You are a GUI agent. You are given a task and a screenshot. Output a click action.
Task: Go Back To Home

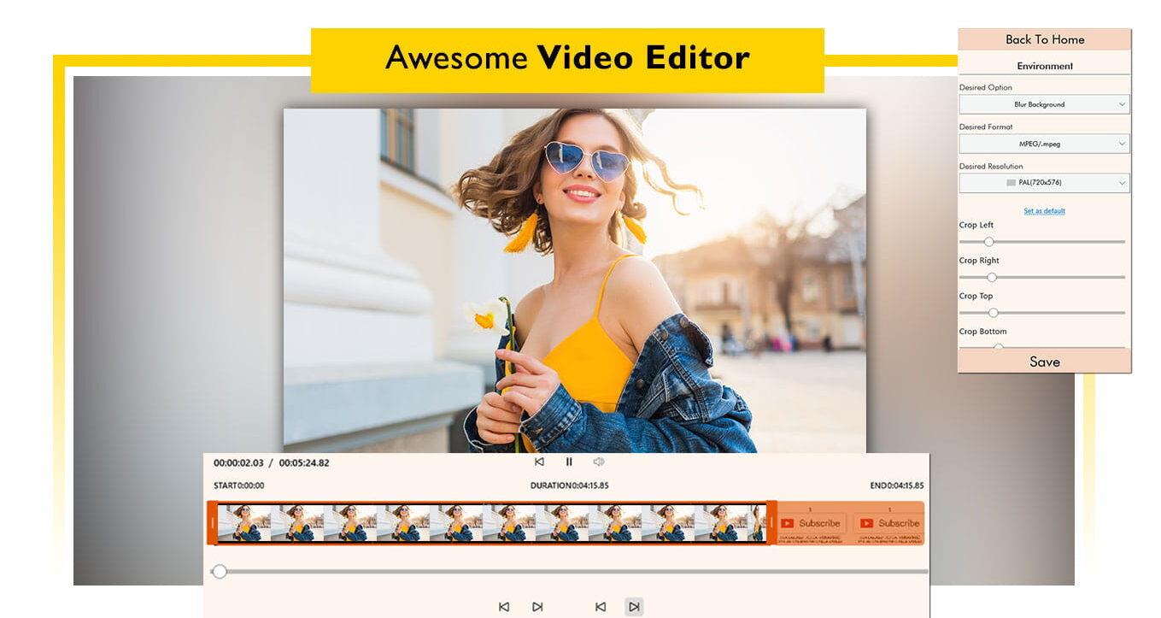[1044, 39]
